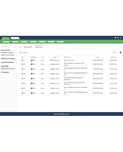Open linked object in row 420
Screen dimensions: 123x152
tap(113, 74)
